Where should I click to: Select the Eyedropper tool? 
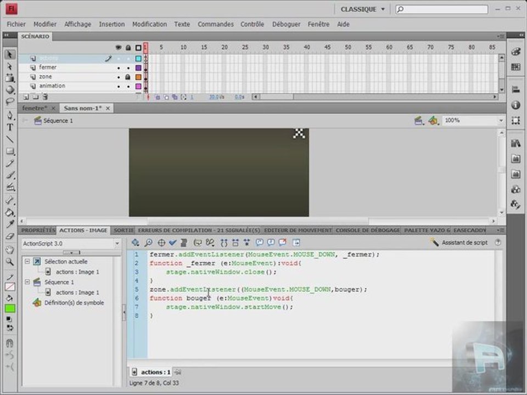10,224
